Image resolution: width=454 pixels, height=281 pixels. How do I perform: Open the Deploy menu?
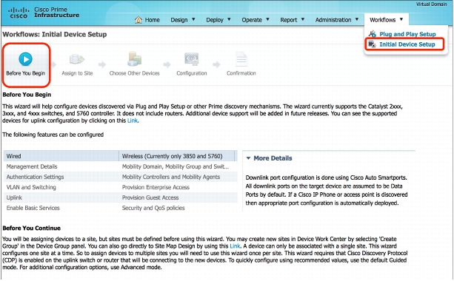[x=215, y=20]
